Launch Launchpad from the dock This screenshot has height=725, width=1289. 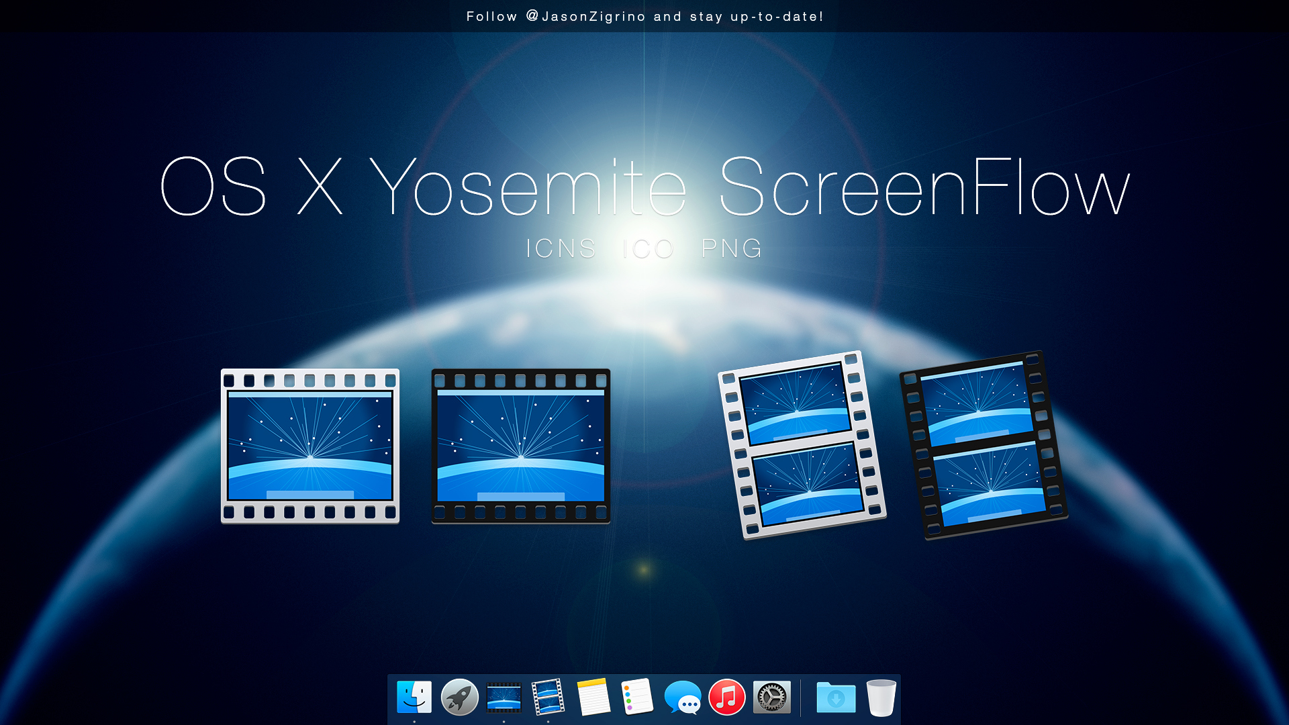pyautogui.click(x=459, y=698)
